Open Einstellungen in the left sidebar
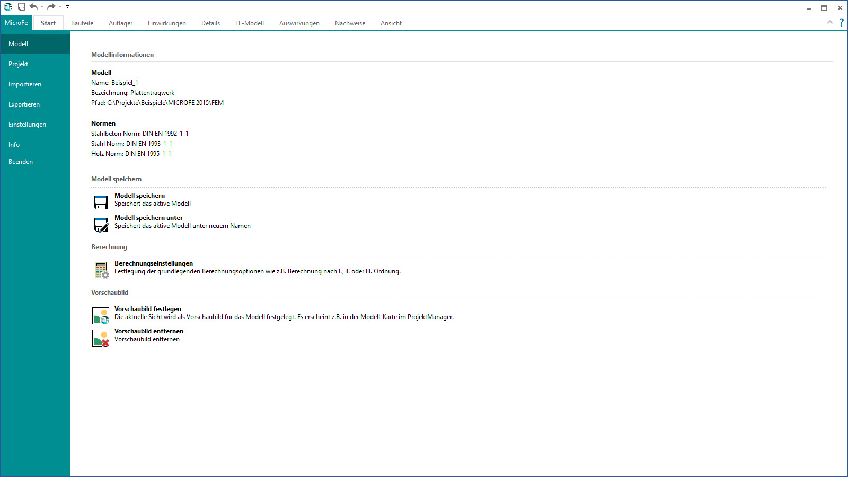 click(36, 124)
